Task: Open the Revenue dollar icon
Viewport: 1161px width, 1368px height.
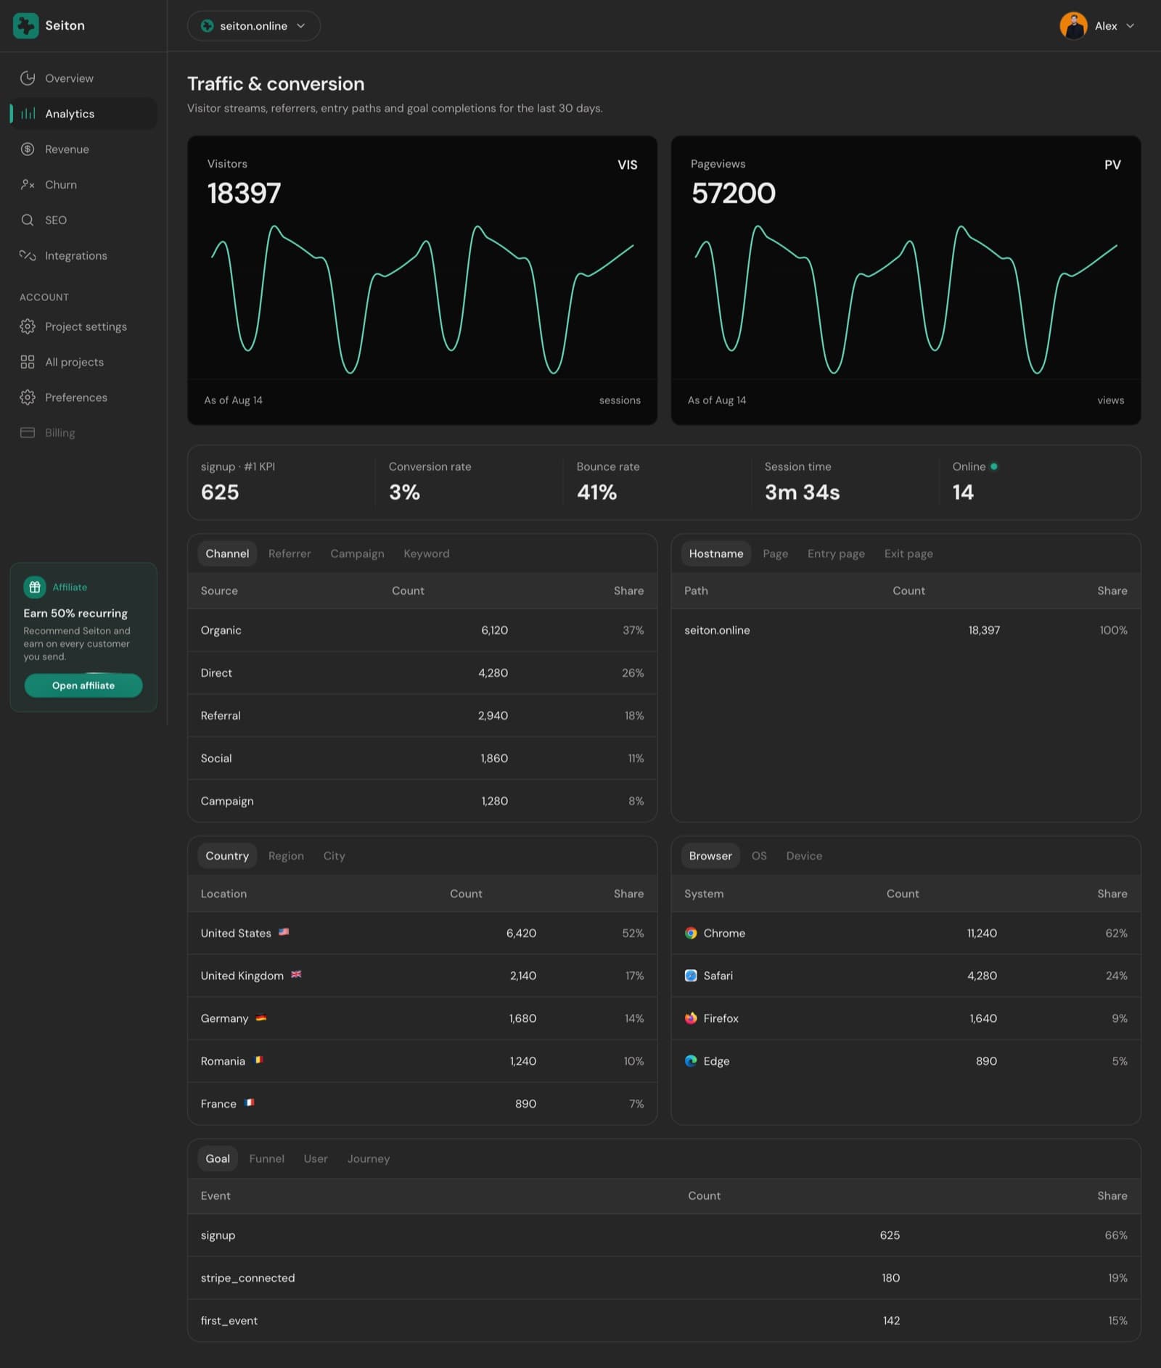Action: point(28,149)
